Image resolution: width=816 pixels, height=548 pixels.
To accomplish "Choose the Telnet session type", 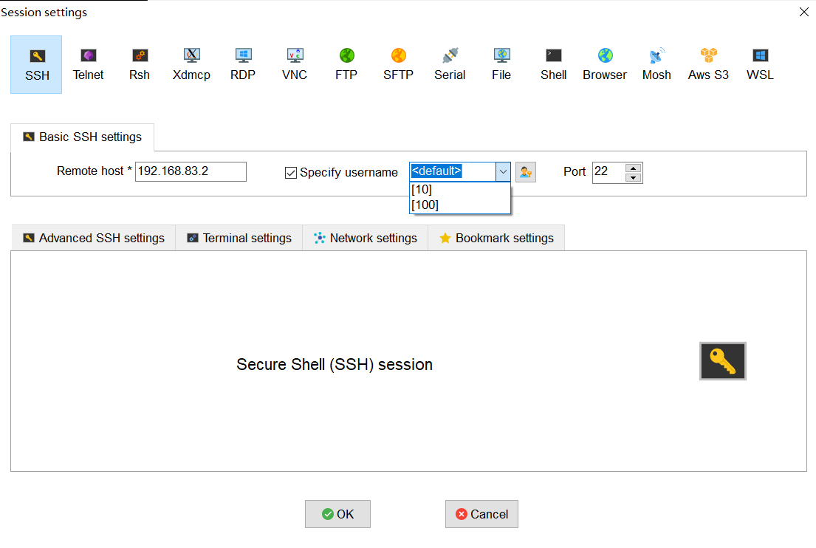I will pos(88,64).
